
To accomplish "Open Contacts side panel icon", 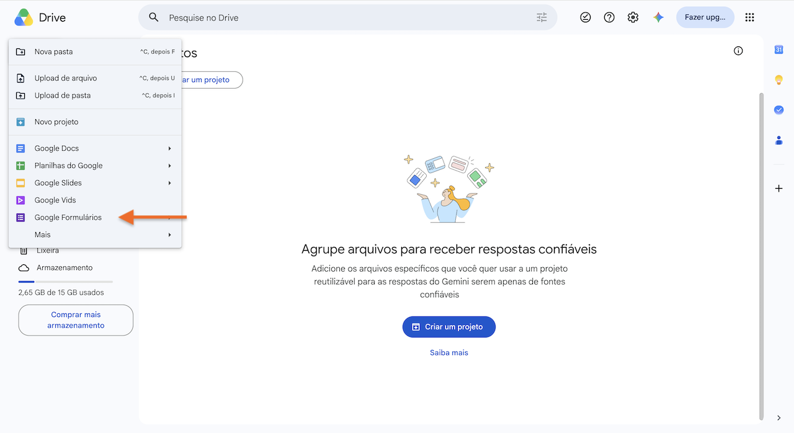I will (778, 140).
